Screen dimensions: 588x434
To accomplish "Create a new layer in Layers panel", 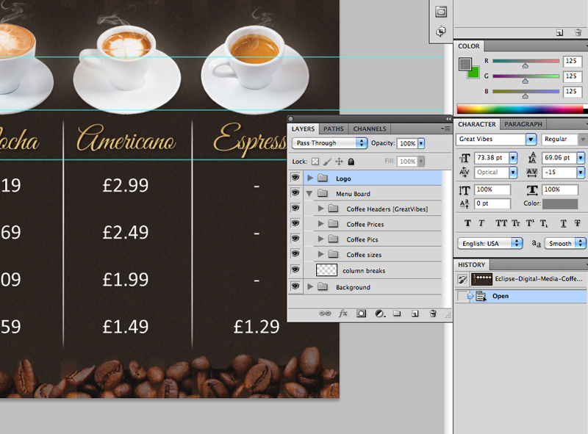I will tap(415, 314).
